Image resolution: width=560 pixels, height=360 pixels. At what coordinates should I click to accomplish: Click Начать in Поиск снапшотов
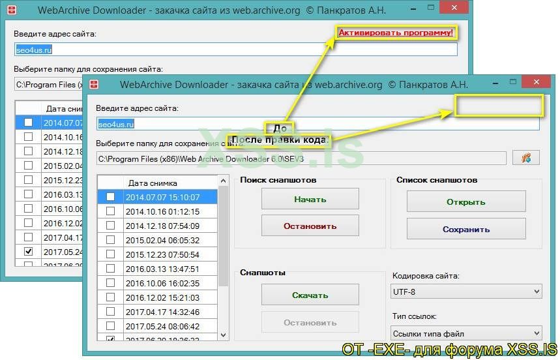point(310,199)
